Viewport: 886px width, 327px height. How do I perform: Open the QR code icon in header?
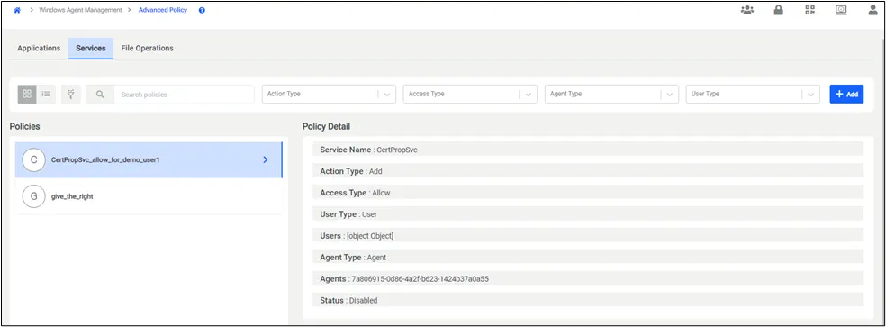(810, 10)
